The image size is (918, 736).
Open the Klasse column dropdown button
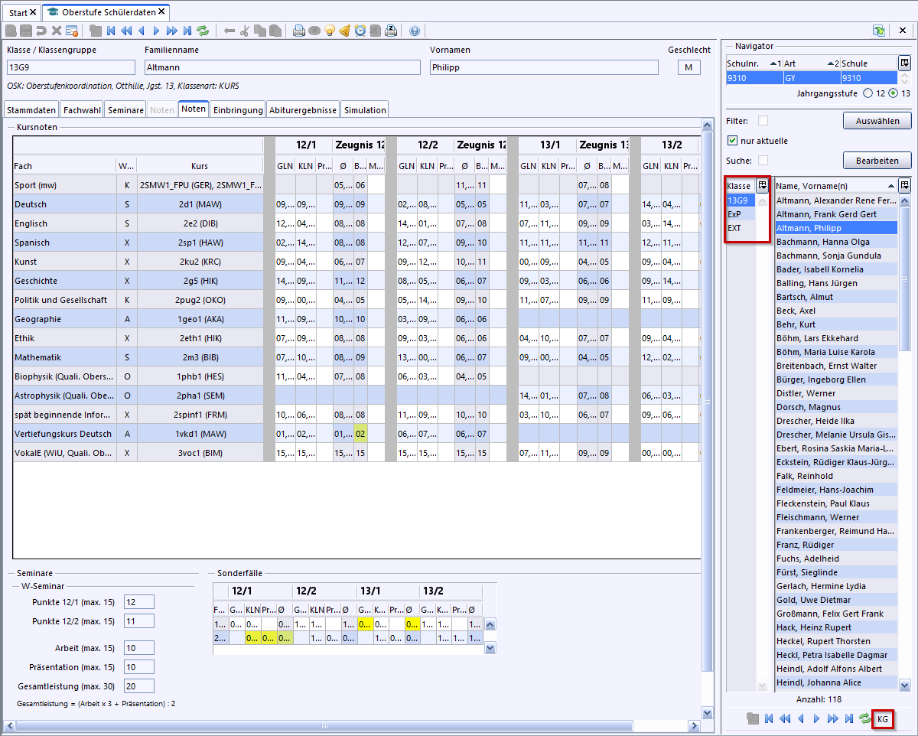762,185
